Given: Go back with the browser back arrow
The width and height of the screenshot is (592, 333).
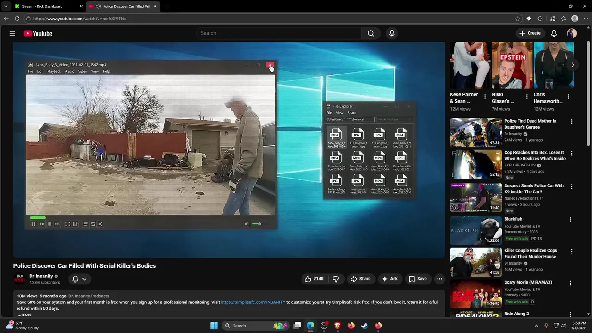Looking at the screenshot, I should tap(6, 18).
